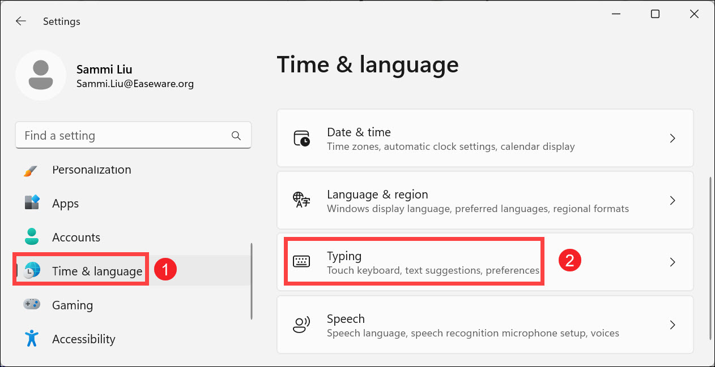Viewport: 715px width, 367px height.
Task: Click the Apps icon in sidebar
Action: coord(32,203)
